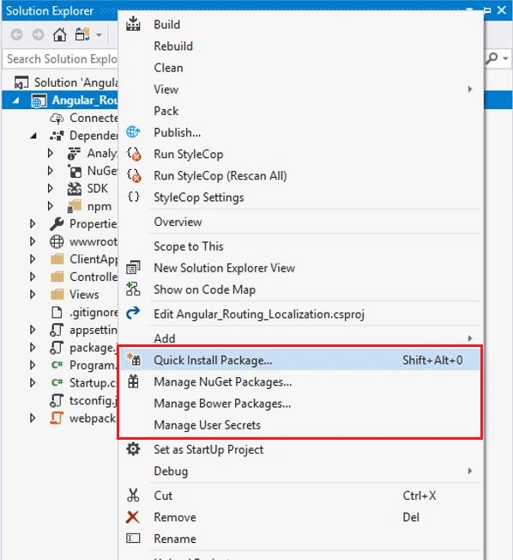Click the Forward arrow in Solution Explorer toolbar

point(38,34)
